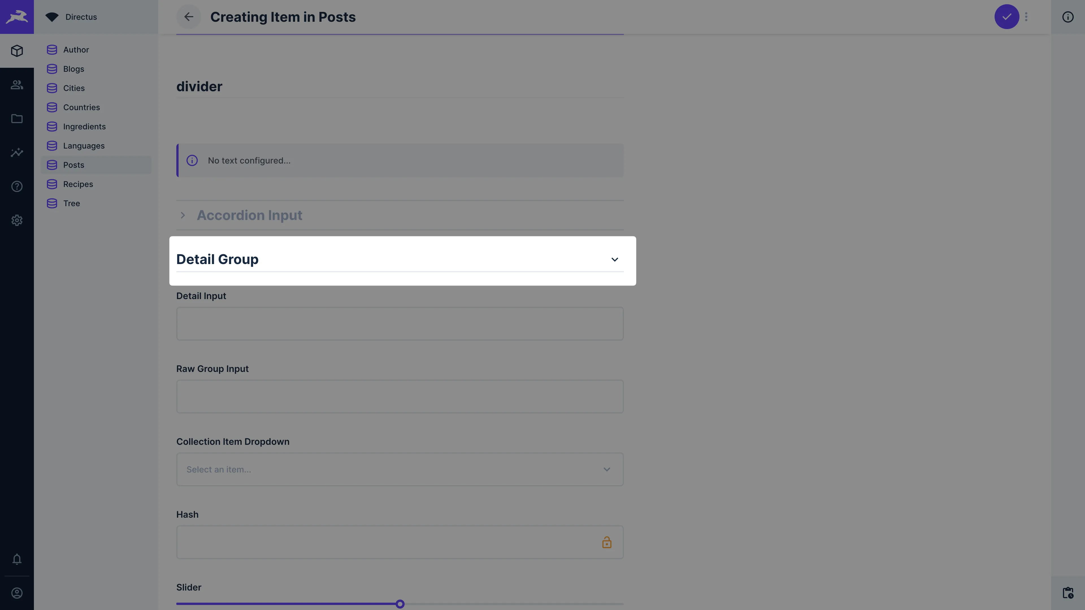1085x610 pixels.
Task: Open the Notifications bell icon
Action: point(17,559)
